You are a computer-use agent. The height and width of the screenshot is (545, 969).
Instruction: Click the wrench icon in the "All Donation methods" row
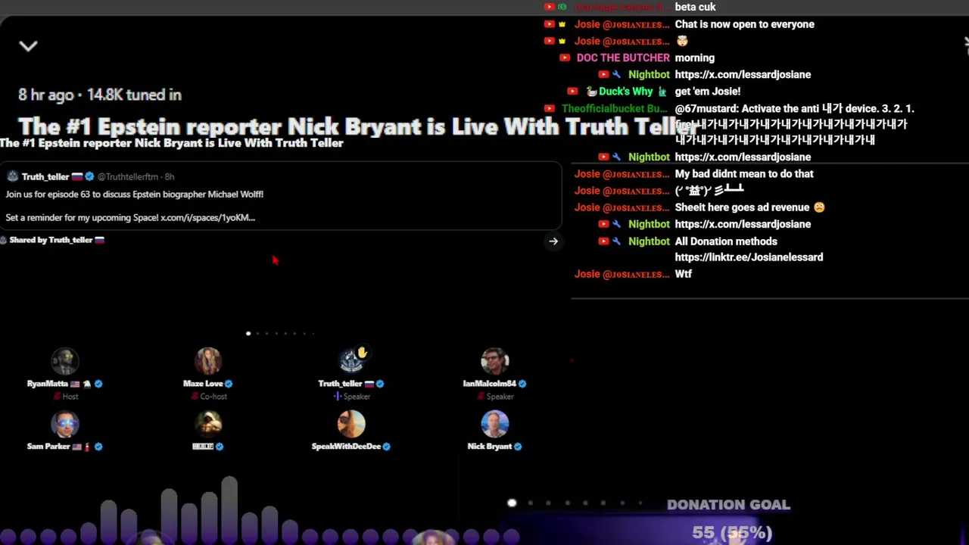click(x=616, y=241)
